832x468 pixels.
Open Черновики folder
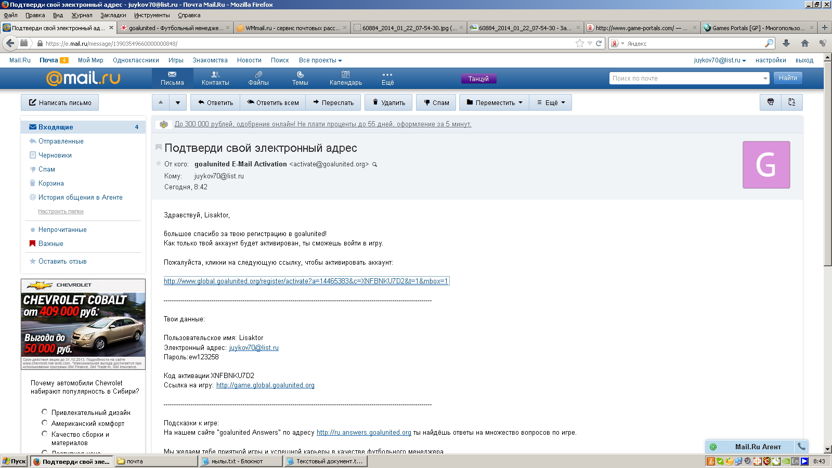55,155
